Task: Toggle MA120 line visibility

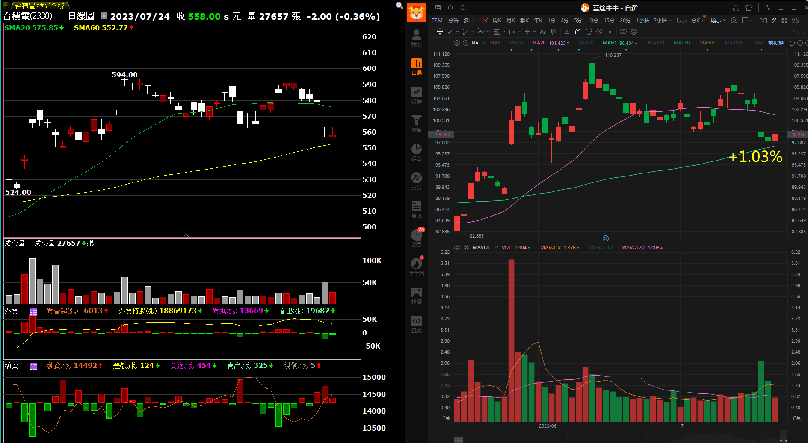Action: click(x=657, y=43)
